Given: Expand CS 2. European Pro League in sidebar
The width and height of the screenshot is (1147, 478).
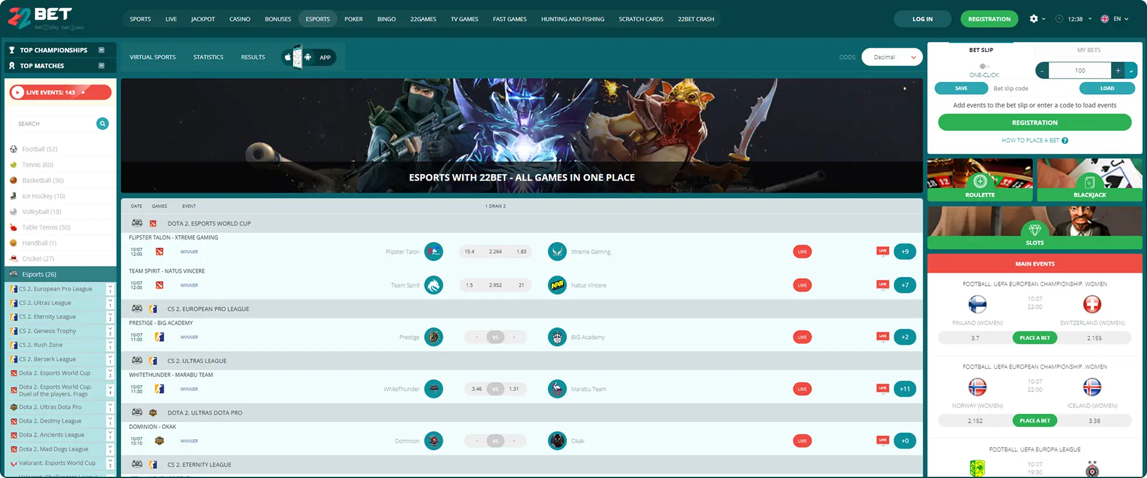Looking at the screenshot, I should 110,289.
